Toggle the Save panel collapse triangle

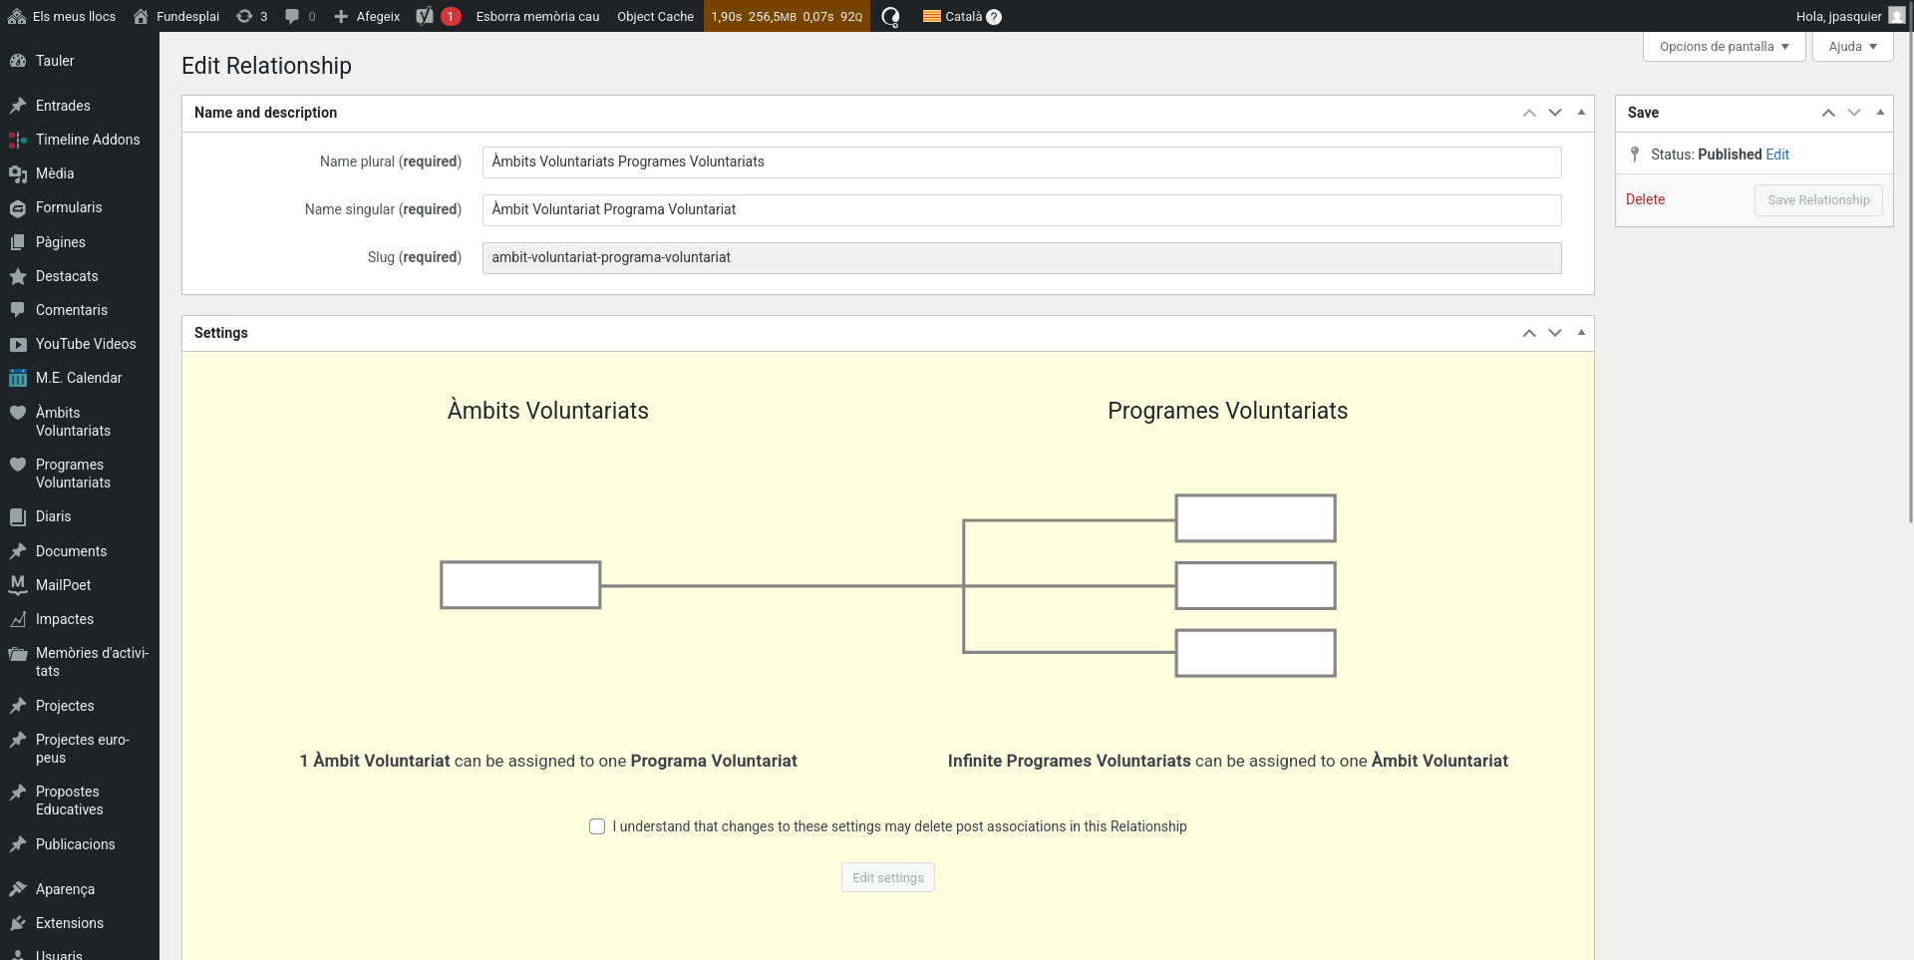1880,112
